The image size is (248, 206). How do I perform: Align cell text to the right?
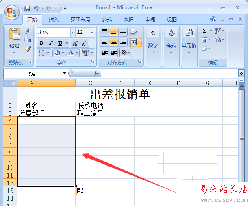tap(123, 42)
